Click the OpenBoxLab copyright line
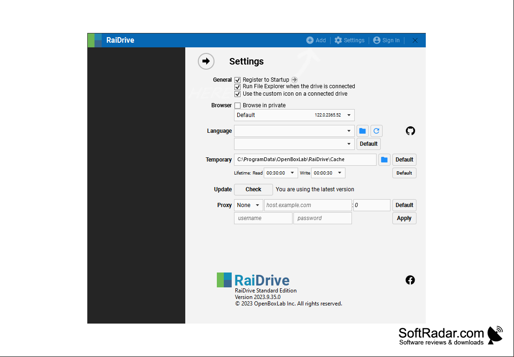This screenshot has height=357, width=514. click(288, 304)
